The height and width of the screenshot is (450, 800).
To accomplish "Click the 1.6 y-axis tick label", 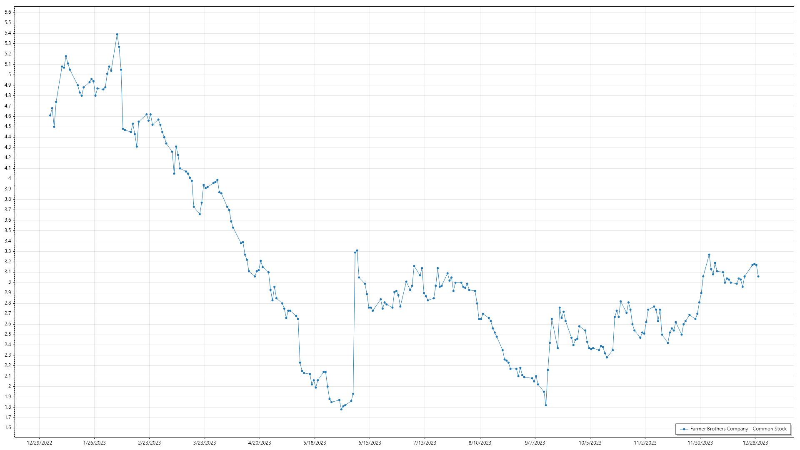I will [8, 427].
